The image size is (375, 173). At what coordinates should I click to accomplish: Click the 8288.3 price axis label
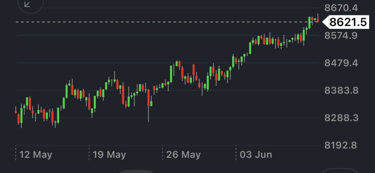click(x=341, y=118)
